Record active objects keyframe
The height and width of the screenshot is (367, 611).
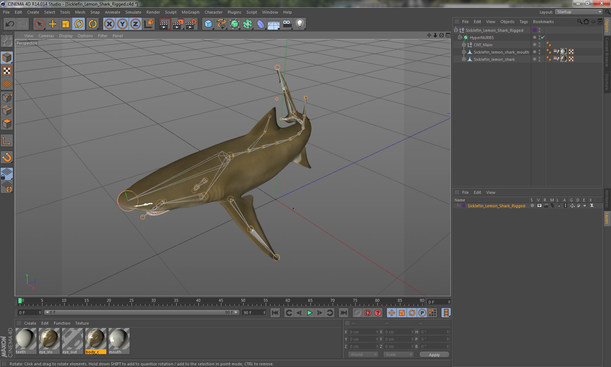[x=357, y=313]
